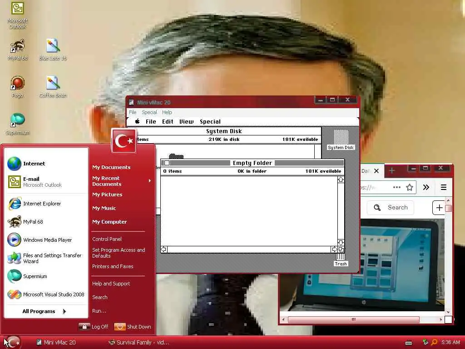The width and height of the screenshot is (465, 349).
Task: Open My Documents
Action: [111, 167]
